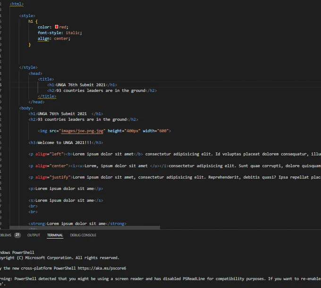Open the https://aka.ms/pscore6 link in terminal

[x=102, y=268]
